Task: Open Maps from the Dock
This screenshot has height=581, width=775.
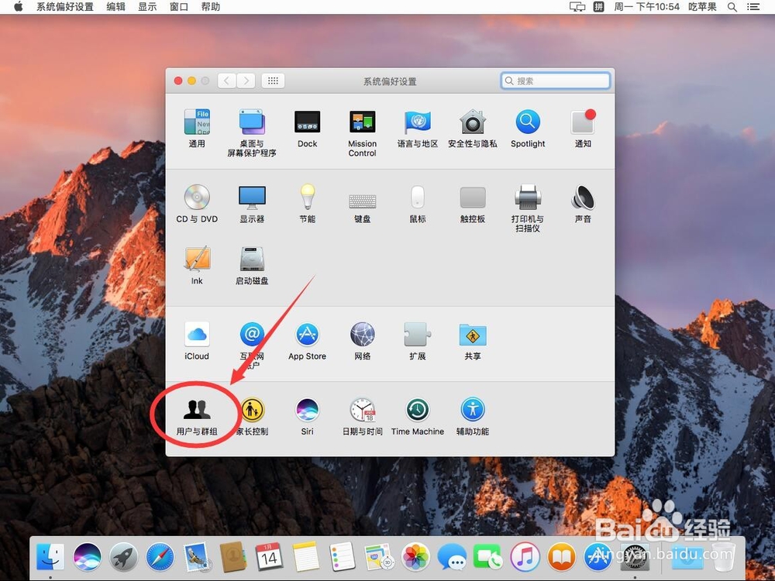Action: click(x=379, y=557)
